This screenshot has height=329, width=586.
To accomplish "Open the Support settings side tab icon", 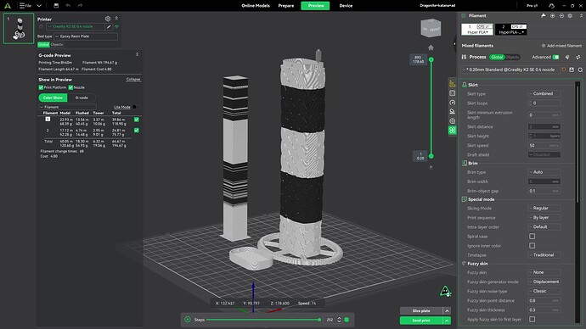I will pos(452,112).
